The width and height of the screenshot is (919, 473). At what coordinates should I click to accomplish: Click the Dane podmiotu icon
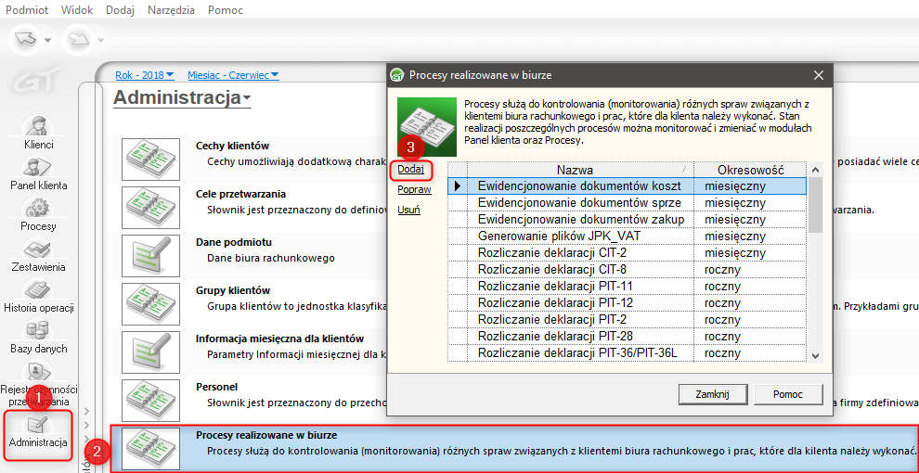(150, 256)
